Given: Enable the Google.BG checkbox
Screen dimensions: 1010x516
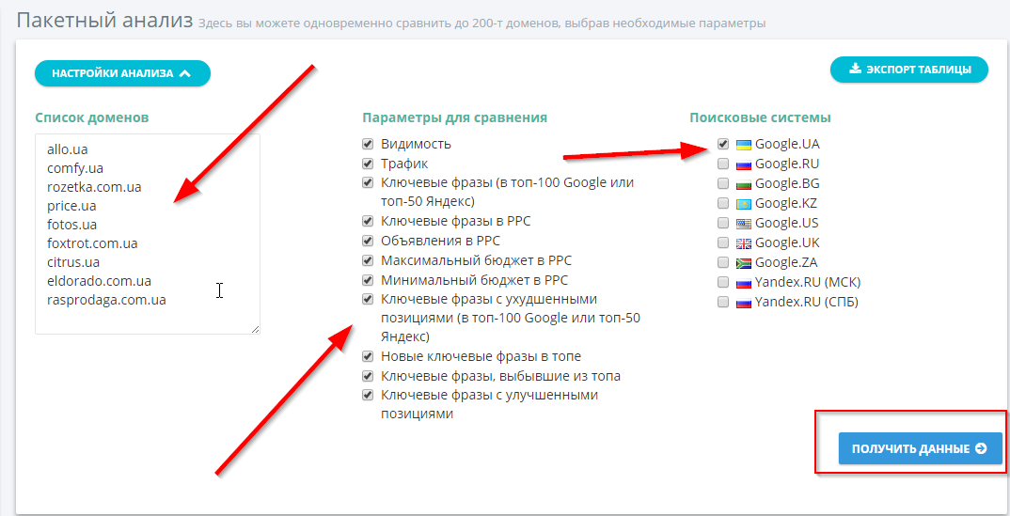Looking at the screenshot, I should 723,184.
